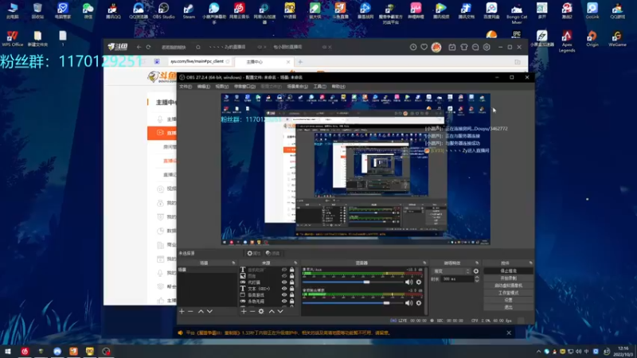This screenshot has height=358, width=637.
Task: Click 启动虚拟摄像机 virtual camera button
Action: (508, 286)
